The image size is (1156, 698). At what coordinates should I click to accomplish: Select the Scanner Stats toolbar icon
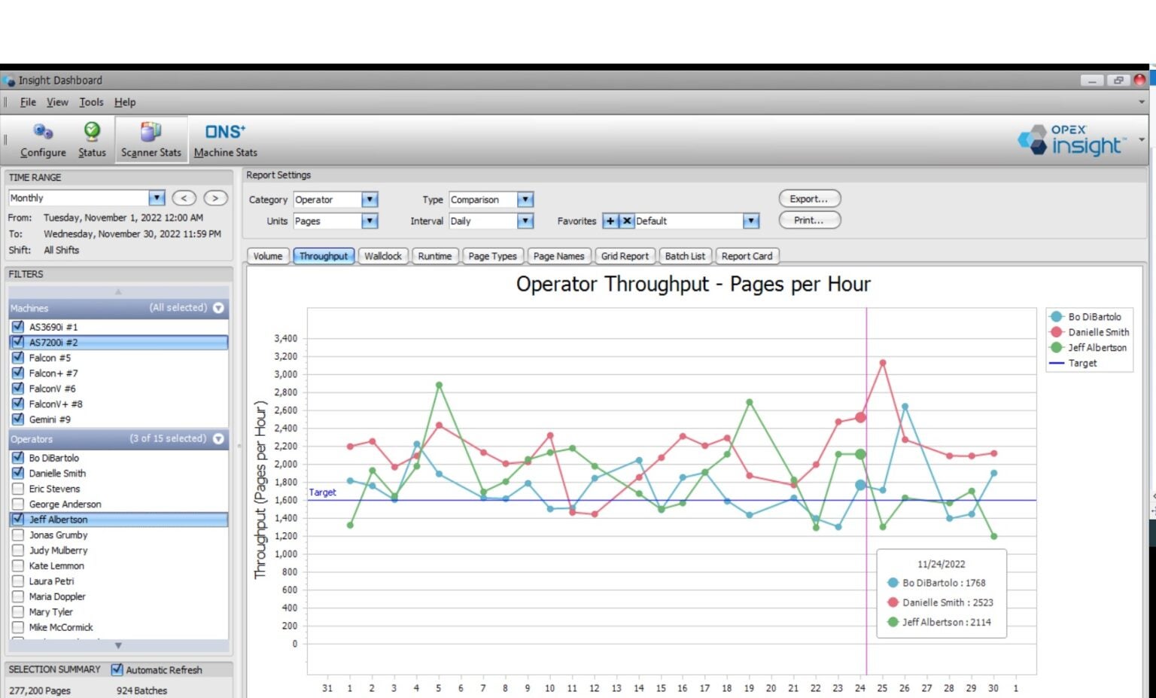point(151,139)
